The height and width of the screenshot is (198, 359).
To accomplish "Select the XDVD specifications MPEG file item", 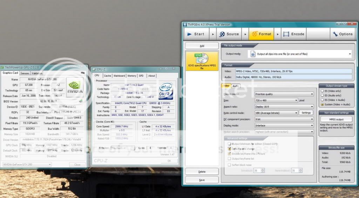I will click(x=202, y=61).
